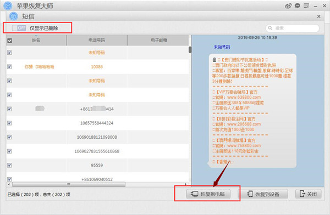
Task: Click the 恢复到电脑 button
Action: click(x=208, y=194)
